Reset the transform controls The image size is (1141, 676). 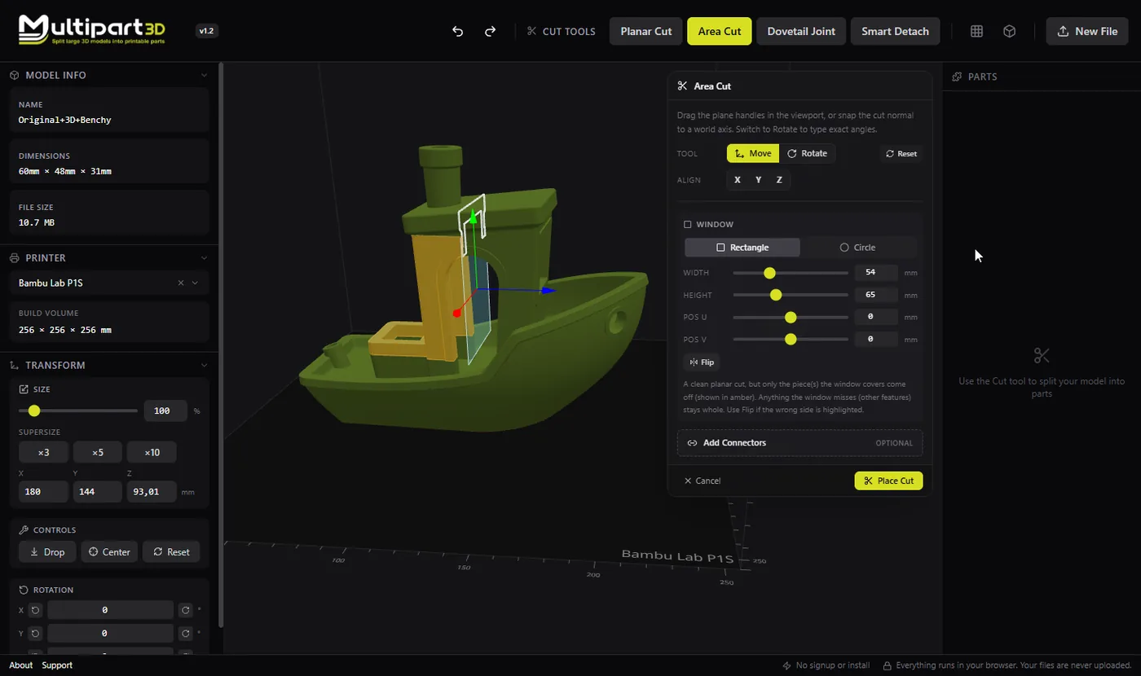[x=171, y=552]
